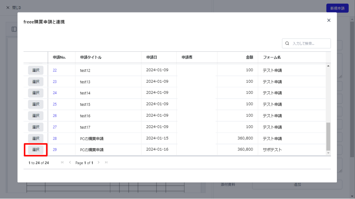This screenshot has height=199, width=355.
Task: Go to previous page icon
Action: [70, 163]
